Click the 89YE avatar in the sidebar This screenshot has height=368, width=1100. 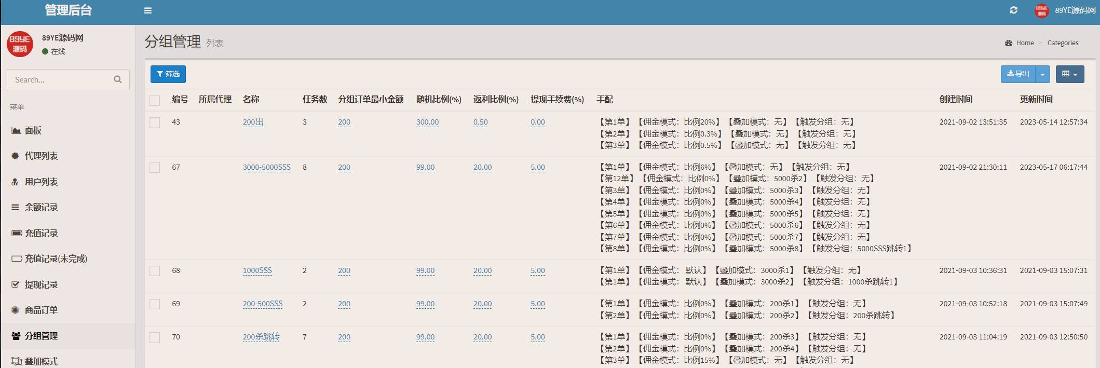click(20, 44)
